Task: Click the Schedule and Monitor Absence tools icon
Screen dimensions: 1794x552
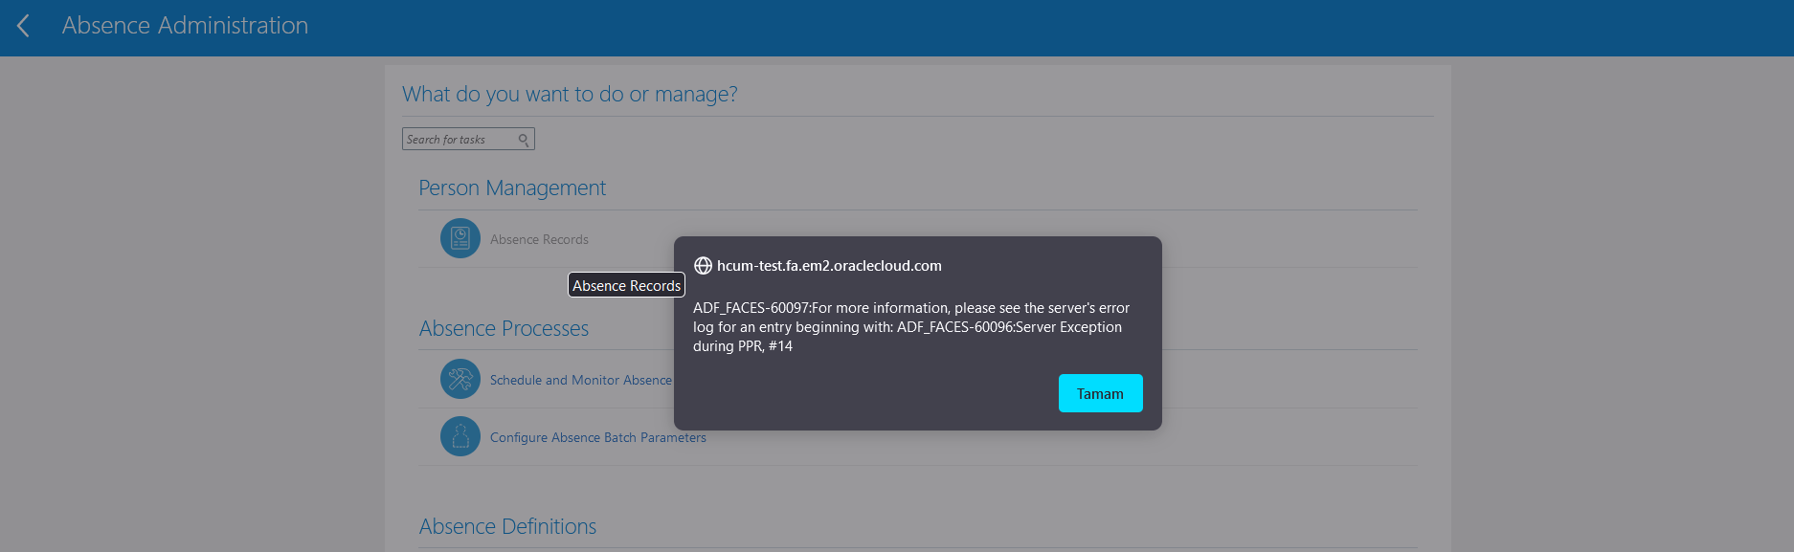Action: pyautogui.click(x=460, y=379)
